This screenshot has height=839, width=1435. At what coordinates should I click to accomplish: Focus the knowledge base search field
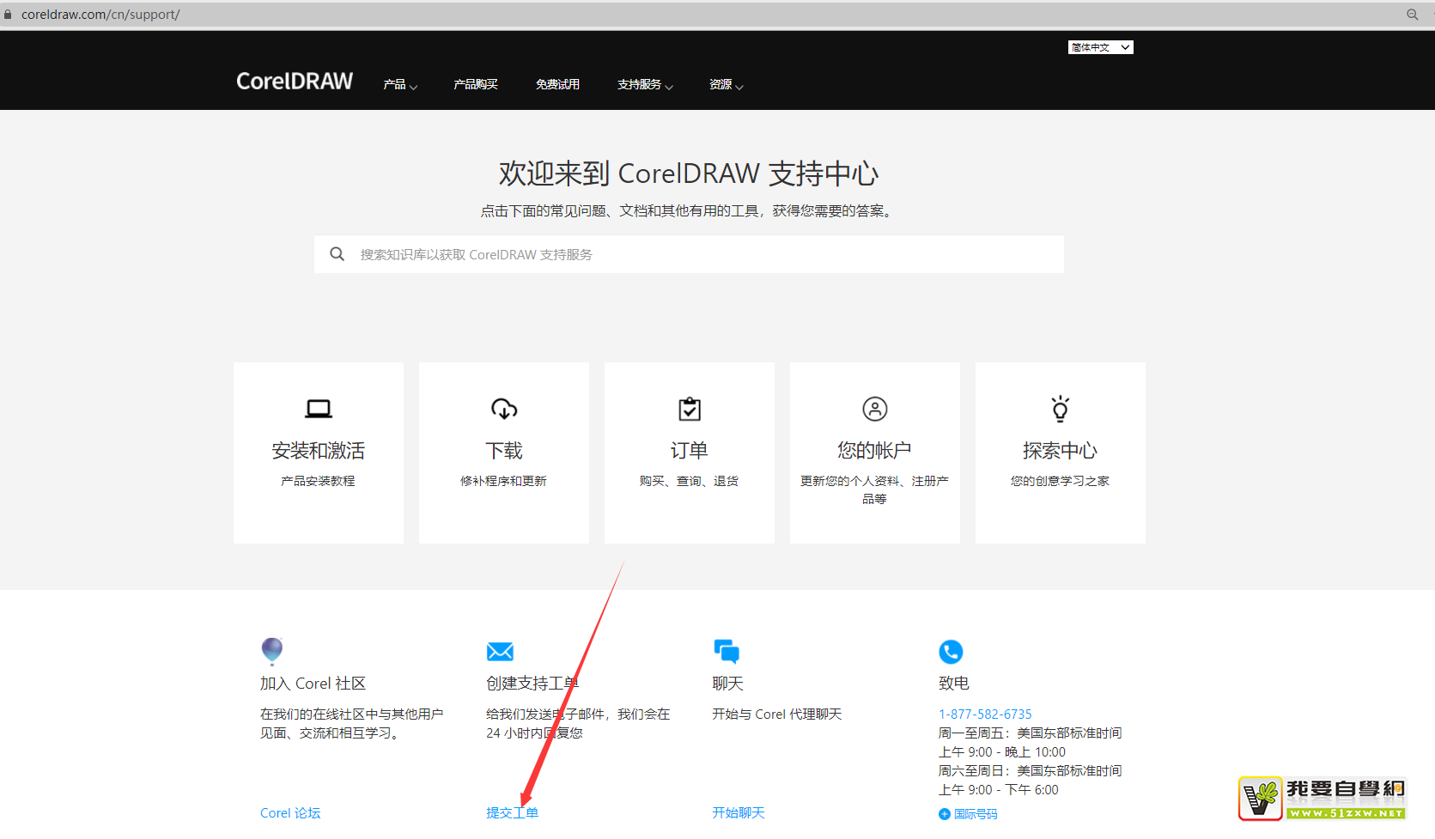[689, 254]
